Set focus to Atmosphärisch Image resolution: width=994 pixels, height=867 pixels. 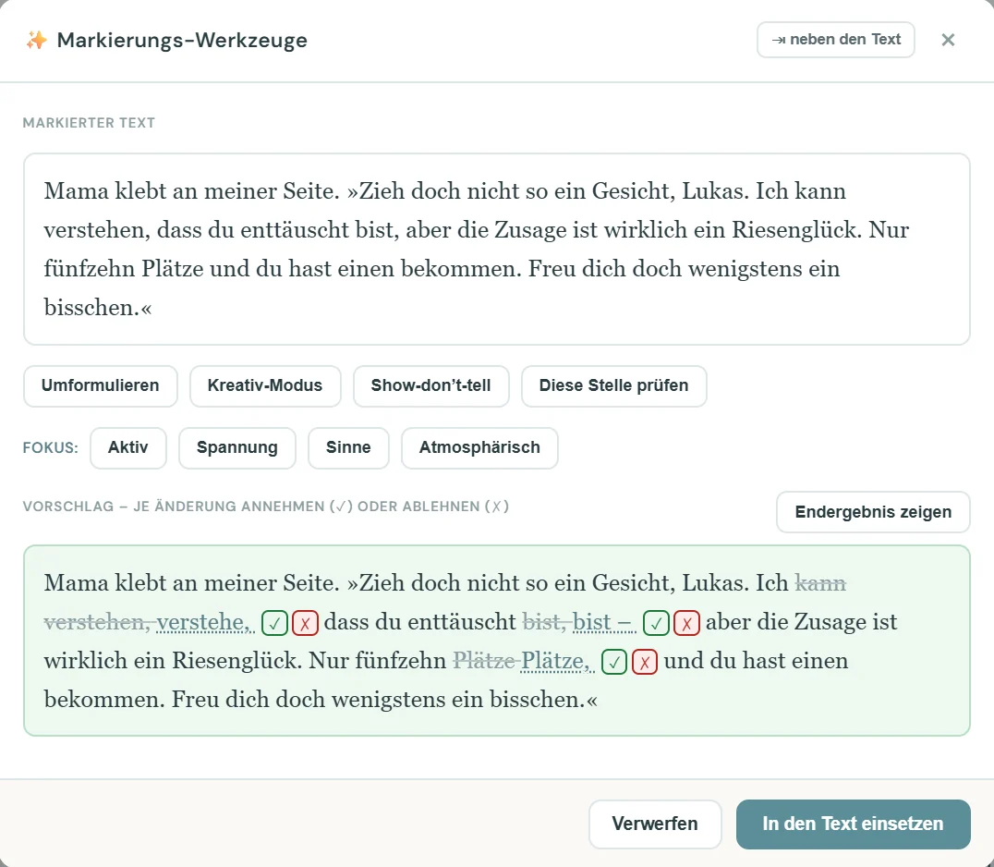[x=479, y=447]
